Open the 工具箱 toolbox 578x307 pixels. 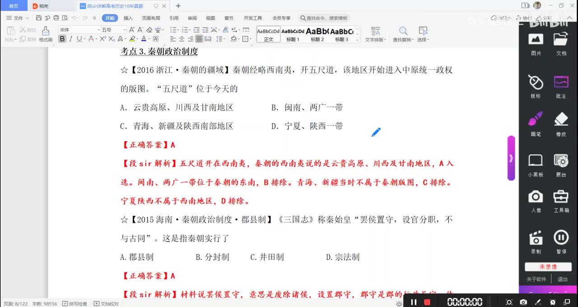point(561,201)
